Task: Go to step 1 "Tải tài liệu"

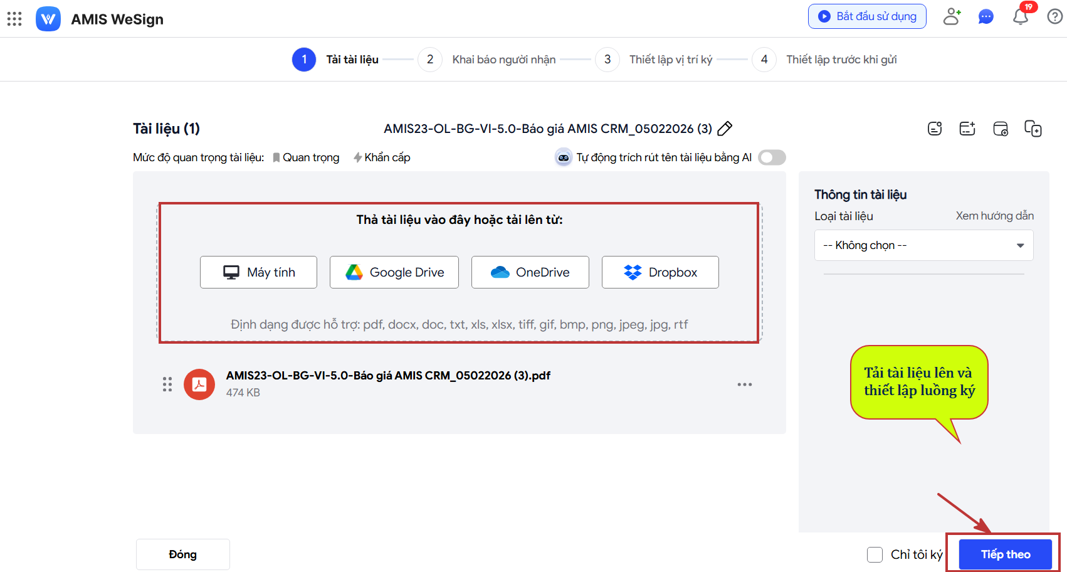Action: (x=335, y=60)
